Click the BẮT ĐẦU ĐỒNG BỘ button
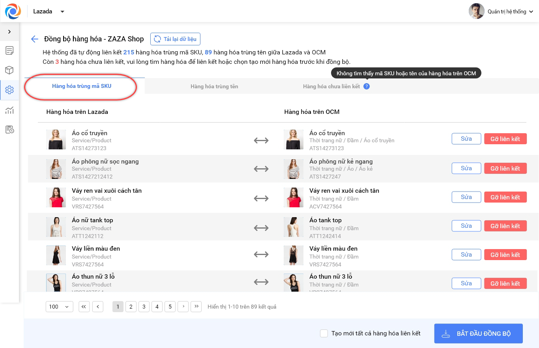Viewport: 539px width, 348px height. point(478,333)
